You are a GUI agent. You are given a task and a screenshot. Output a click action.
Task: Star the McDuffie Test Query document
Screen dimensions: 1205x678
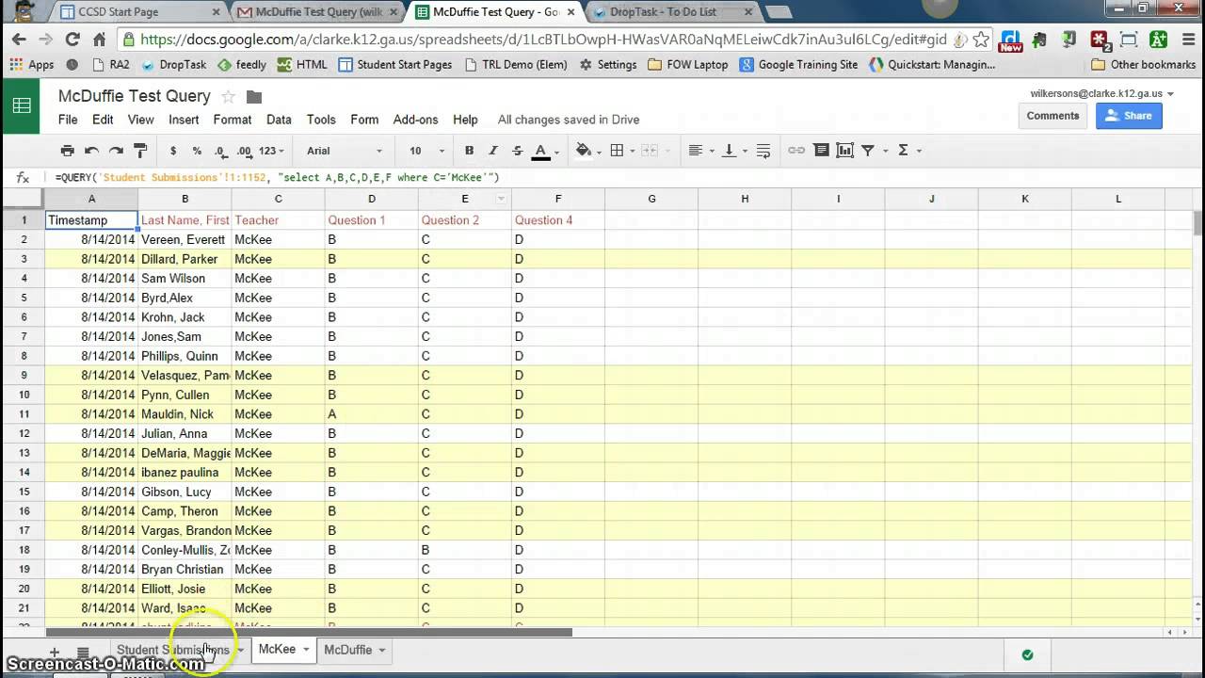pos(228,96)
